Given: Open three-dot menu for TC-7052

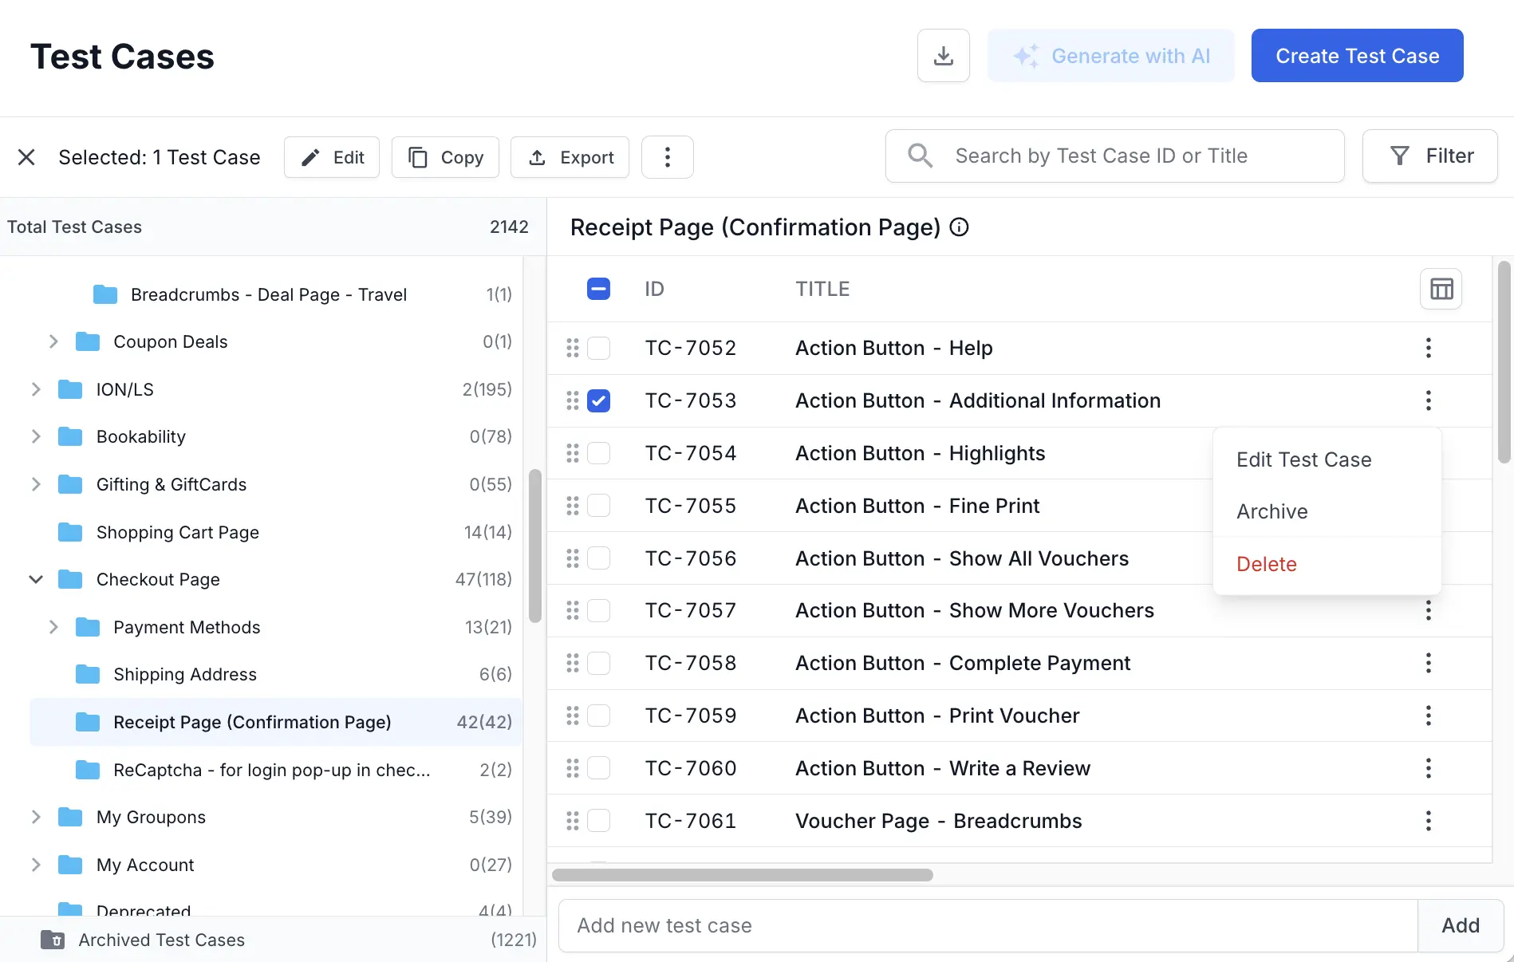Looking at the screenshot, I should [x=1428, y=348].
